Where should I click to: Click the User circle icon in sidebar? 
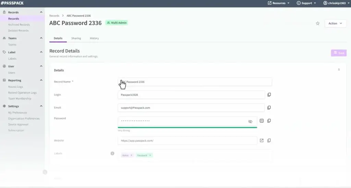[4, 66]
